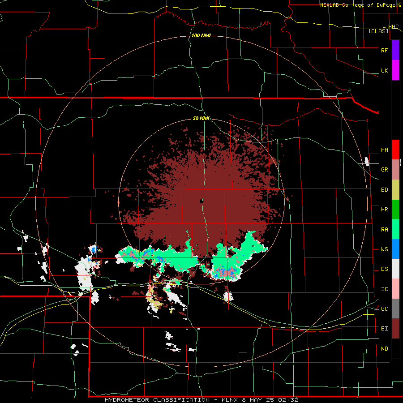Click the blue WS legend swatch
This screenshot has height=403, width=403.
pyautogui.click(x=395, y=249)
